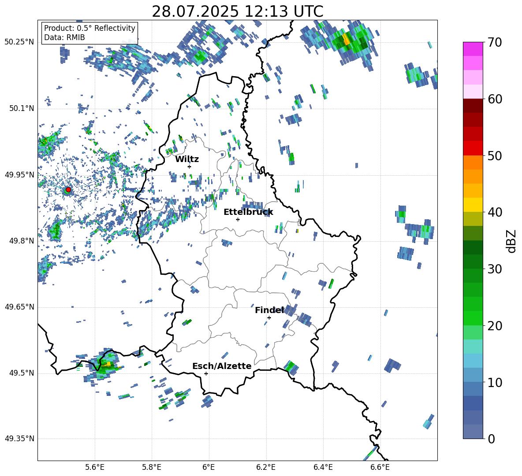Viewport: 522px width, 476px height.
Task: Click the 60 tick on colorbar
Action: (495, 99)
